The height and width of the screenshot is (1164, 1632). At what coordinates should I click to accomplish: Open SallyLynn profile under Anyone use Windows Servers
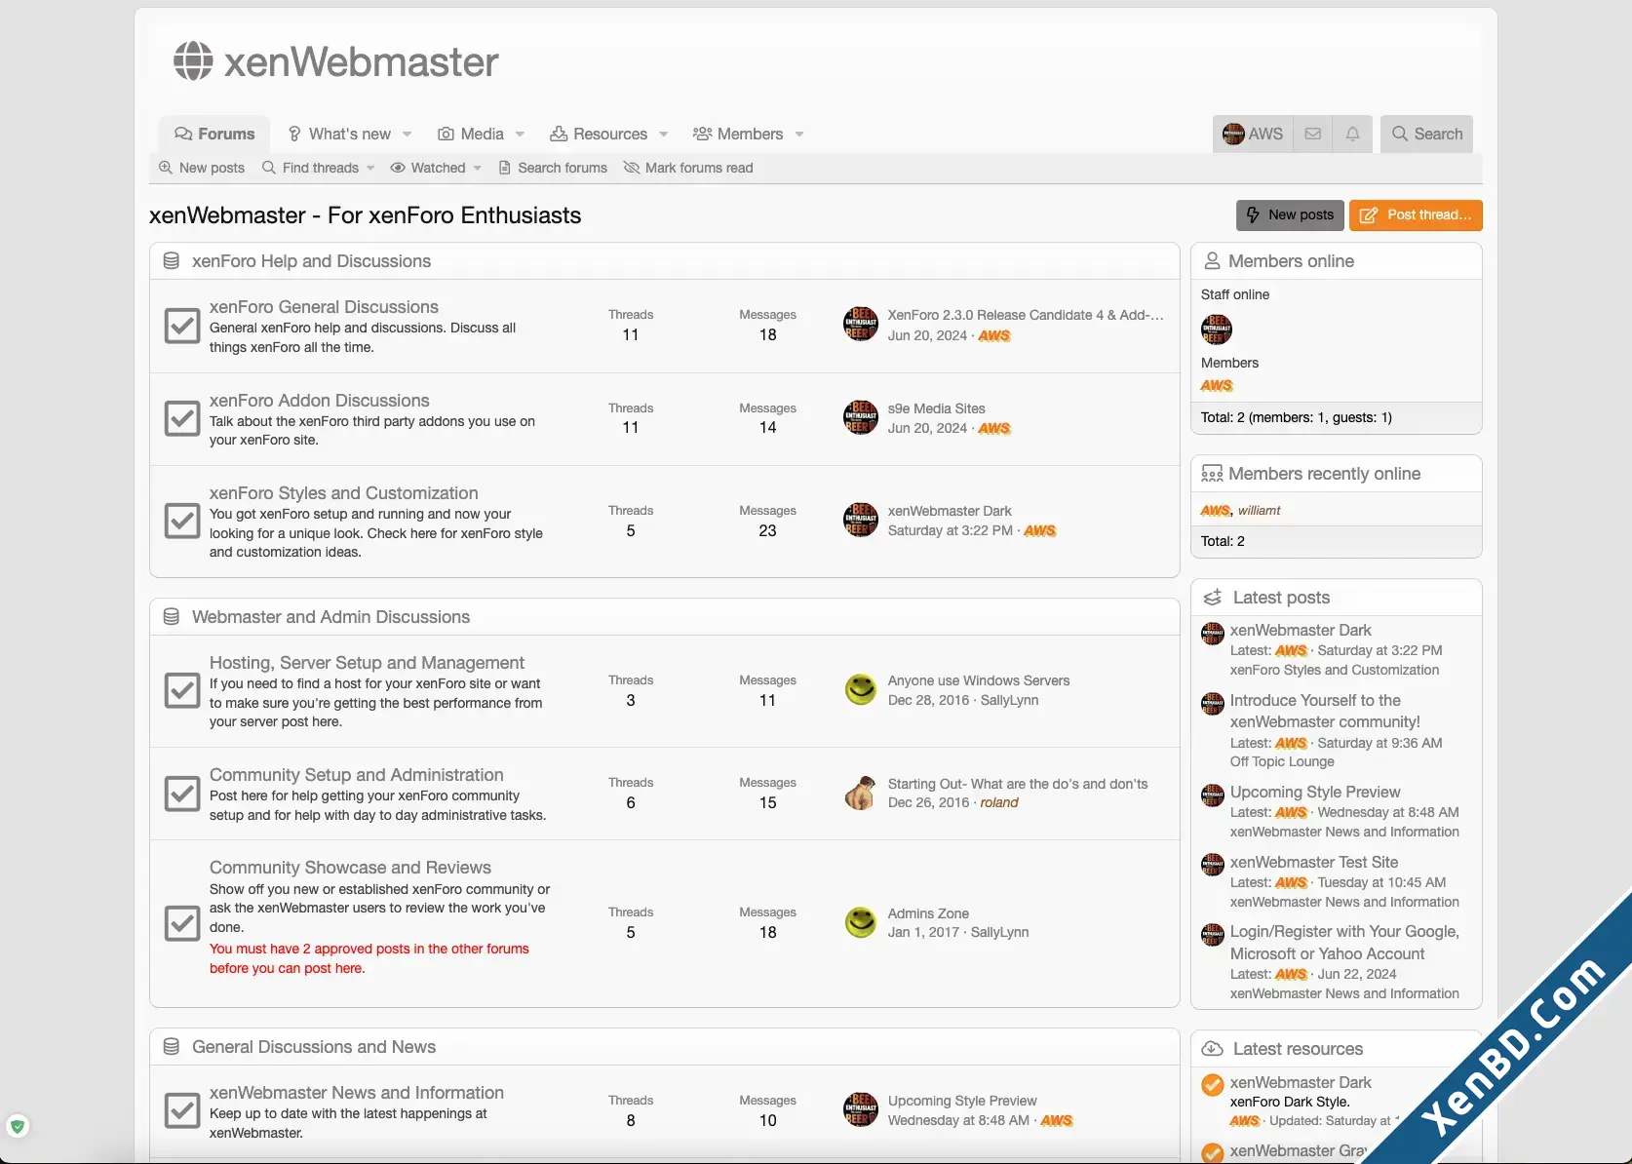(1009, 700)
